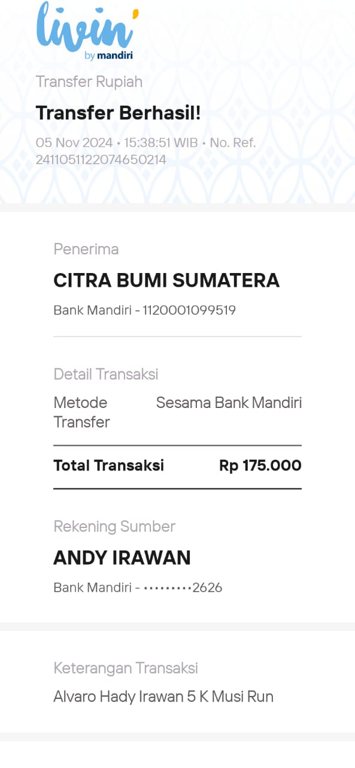Screen dimensions: 355x768
Task: Tap the Livin' by Mandiri logo
Action: tap(87, 31)
